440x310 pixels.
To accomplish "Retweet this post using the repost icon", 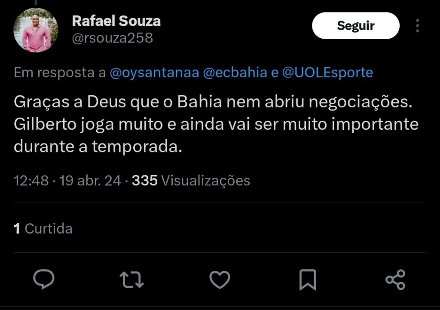I will click(x=131, y=280).
